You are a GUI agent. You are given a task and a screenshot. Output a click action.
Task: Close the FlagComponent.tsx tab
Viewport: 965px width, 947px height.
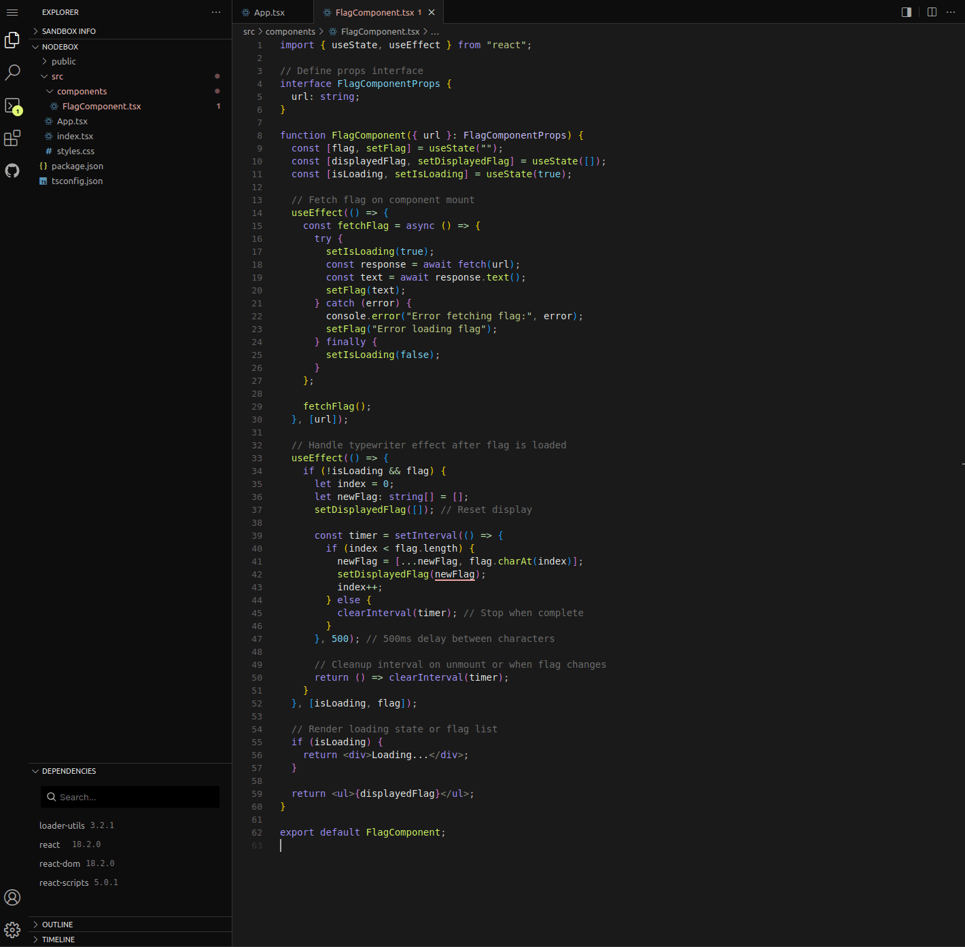tap(432, 12)
